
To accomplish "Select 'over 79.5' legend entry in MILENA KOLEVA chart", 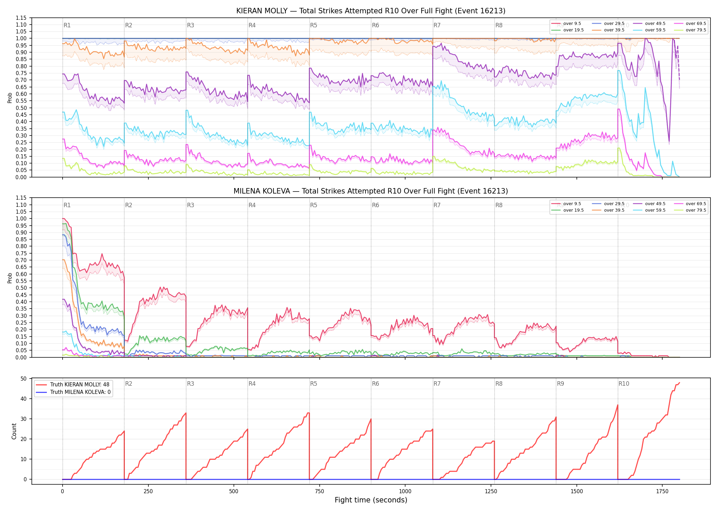I will [x=690, y=210].
